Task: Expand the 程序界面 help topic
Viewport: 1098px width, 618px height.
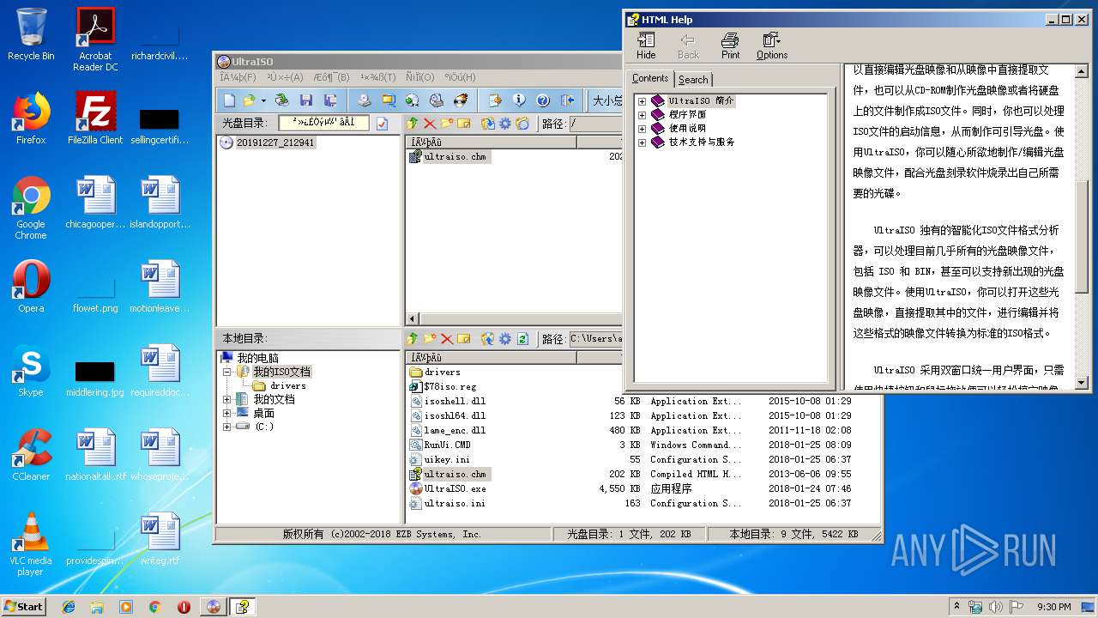Action: tap(642, 115)
